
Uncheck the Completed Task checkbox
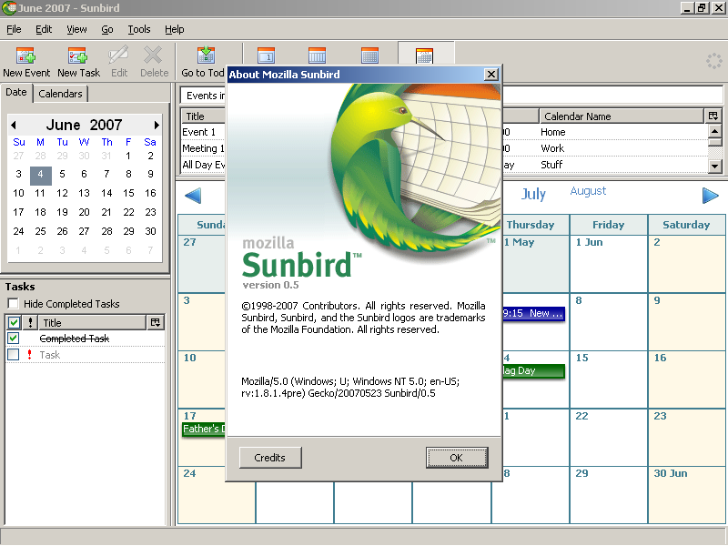tap(14, 339)
